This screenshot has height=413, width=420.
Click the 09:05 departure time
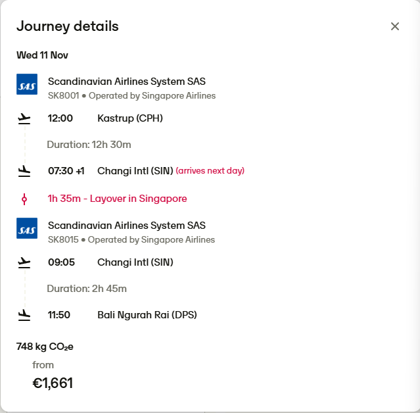click(61, 262)
